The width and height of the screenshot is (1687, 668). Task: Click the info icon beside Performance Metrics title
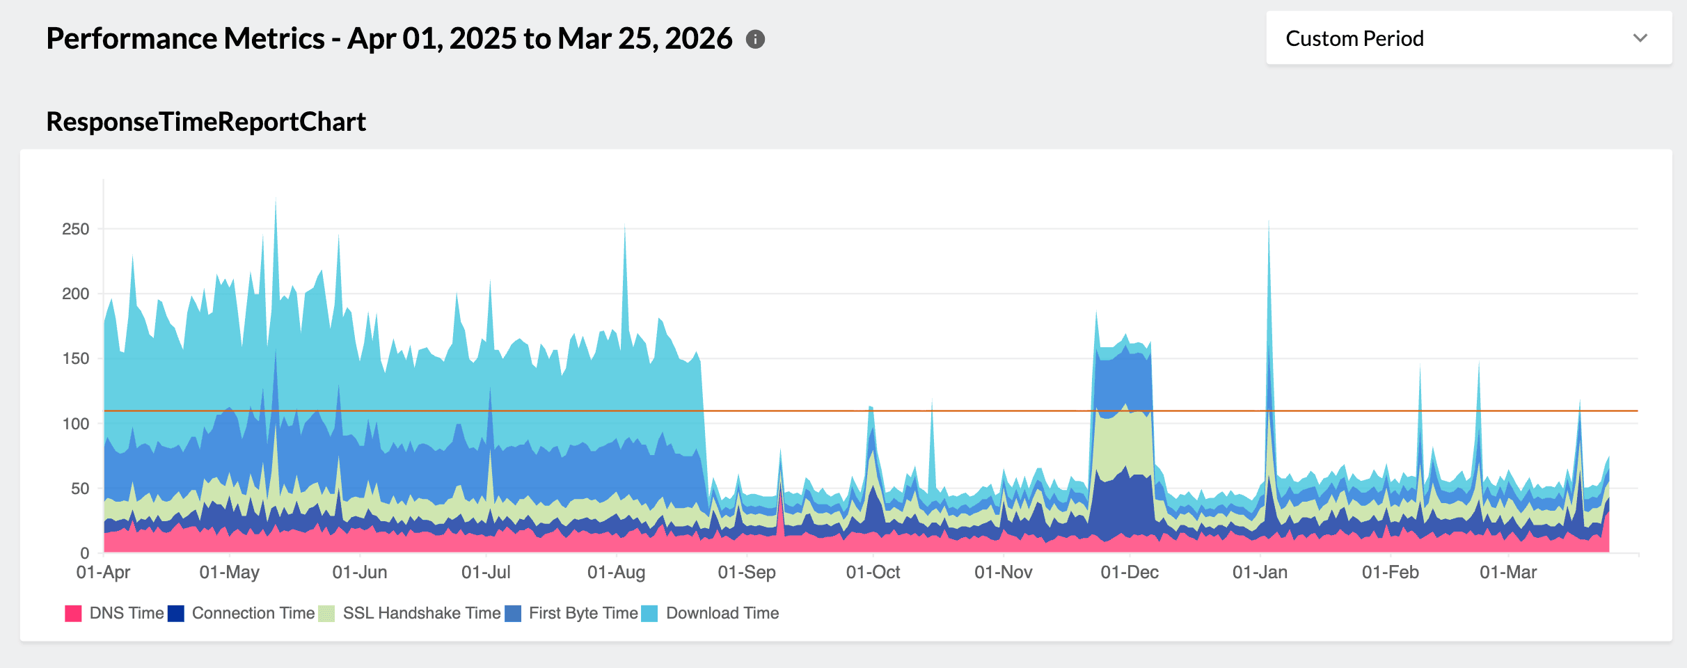(755, 40)
